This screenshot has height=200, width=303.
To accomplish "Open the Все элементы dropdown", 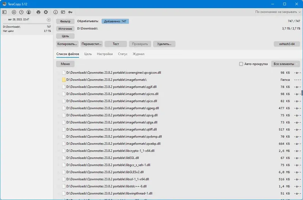I will (286, 64).
